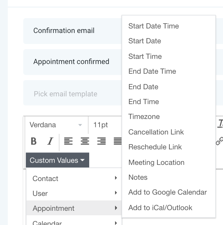Center align the text
This screenshot has width=223, height=225.
pos(85,141)
